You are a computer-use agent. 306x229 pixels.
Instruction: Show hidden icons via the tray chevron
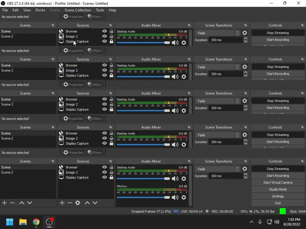click(252, 222)
